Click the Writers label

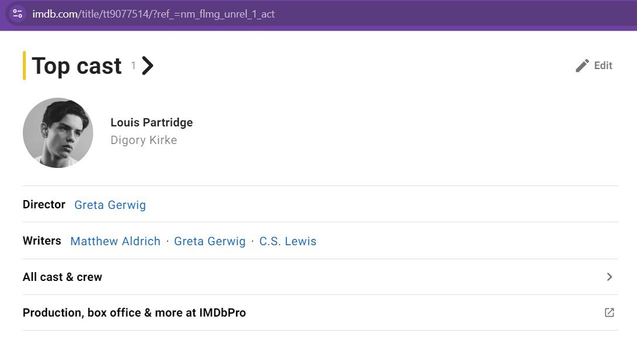(42, 241)
